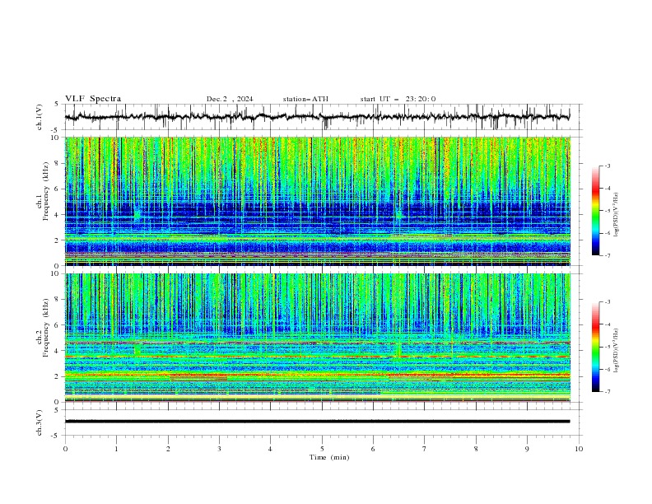The height and width of the screenshot is (504, 652).
Task: Click the ch.1 color bar "log(PSD)(V²/Hz)" label
Action: click(x=616, y=215)
